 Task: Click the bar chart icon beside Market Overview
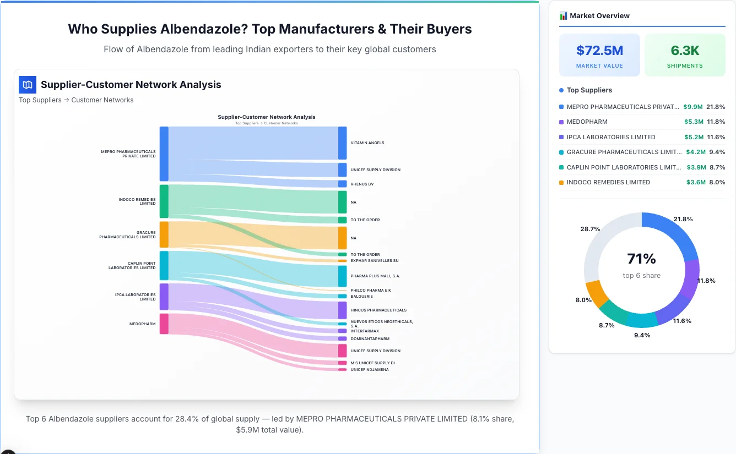[x=562, y=15]
